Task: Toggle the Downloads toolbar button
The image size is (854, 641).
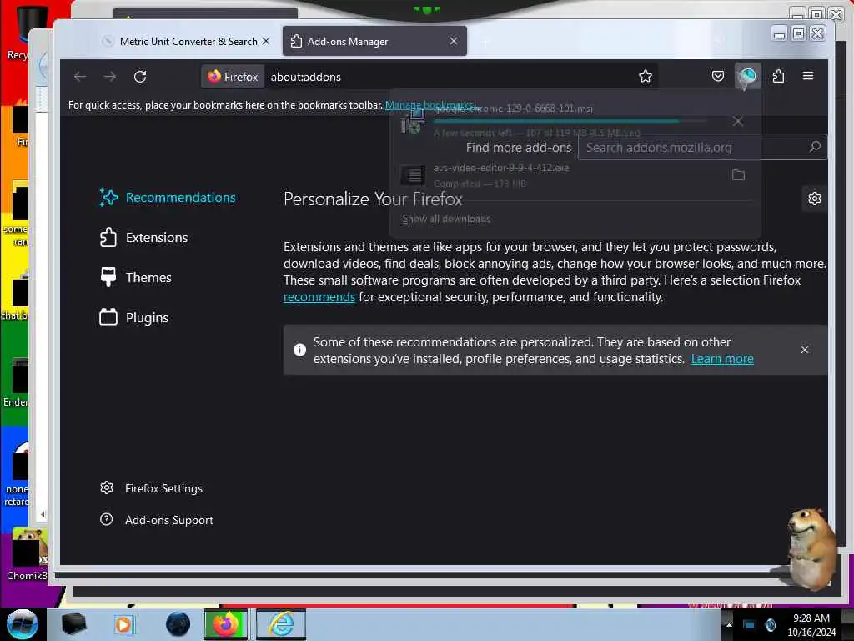Action: click(748, 77)
